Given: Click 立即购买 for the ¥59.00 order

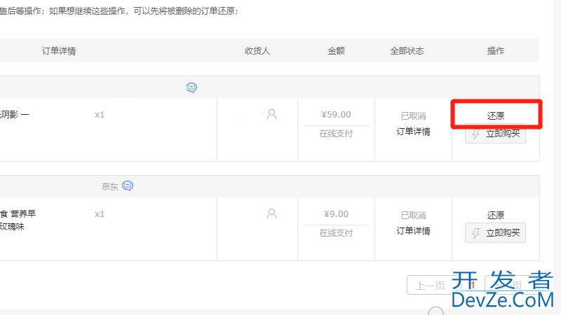Looking at the screenshot, I should (x=495, y=134).
